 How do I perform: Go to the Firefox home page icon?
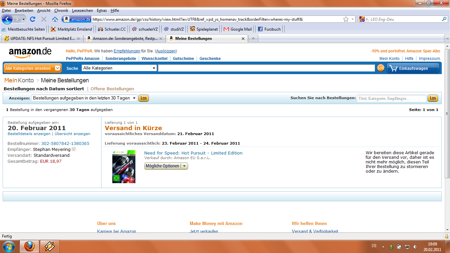tap(55, 19)
